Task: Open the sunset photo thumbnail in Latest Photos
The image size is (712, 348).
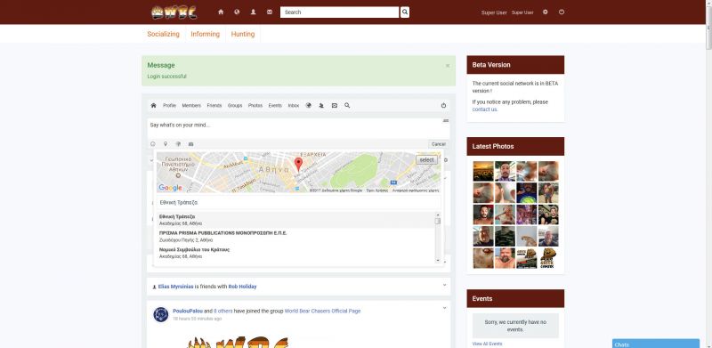Action: (x=483, y=171)
